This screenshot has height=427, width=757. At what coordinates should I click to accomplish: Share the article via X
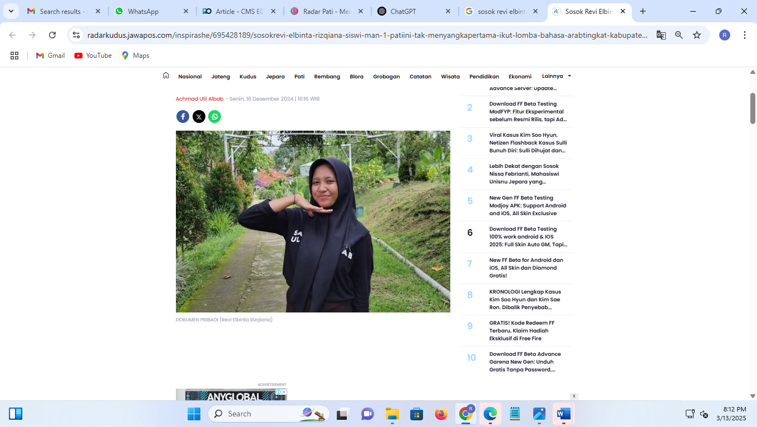click(x=199, y=116)
